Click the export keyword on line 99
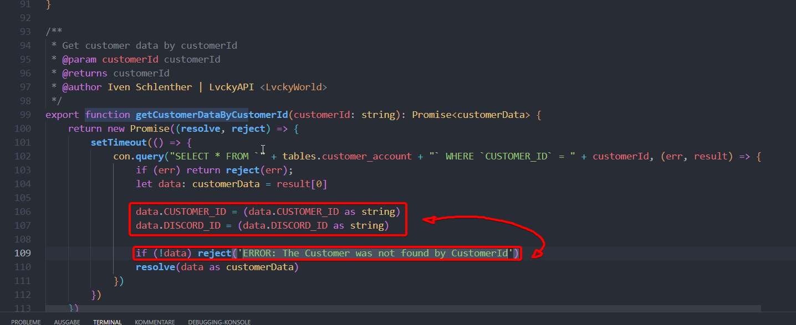The width and height of the screenshot is (796, 325). pyautogui.click(x=63, y=115)
